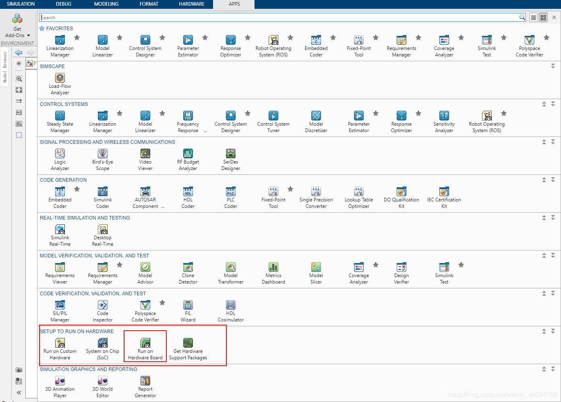
Task: Unfavorite Linearization Manager star in Favorites
Action: 77,37
